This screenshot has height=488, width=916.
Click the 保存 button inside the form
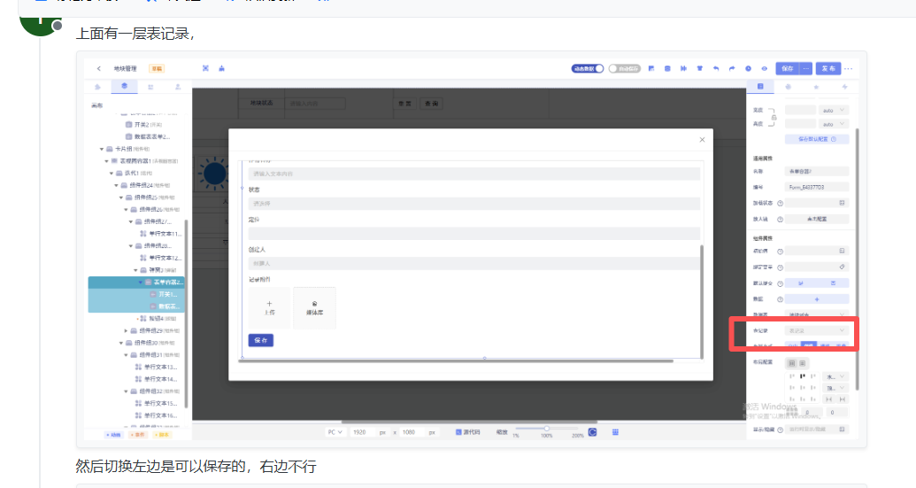tap(260, 340)
